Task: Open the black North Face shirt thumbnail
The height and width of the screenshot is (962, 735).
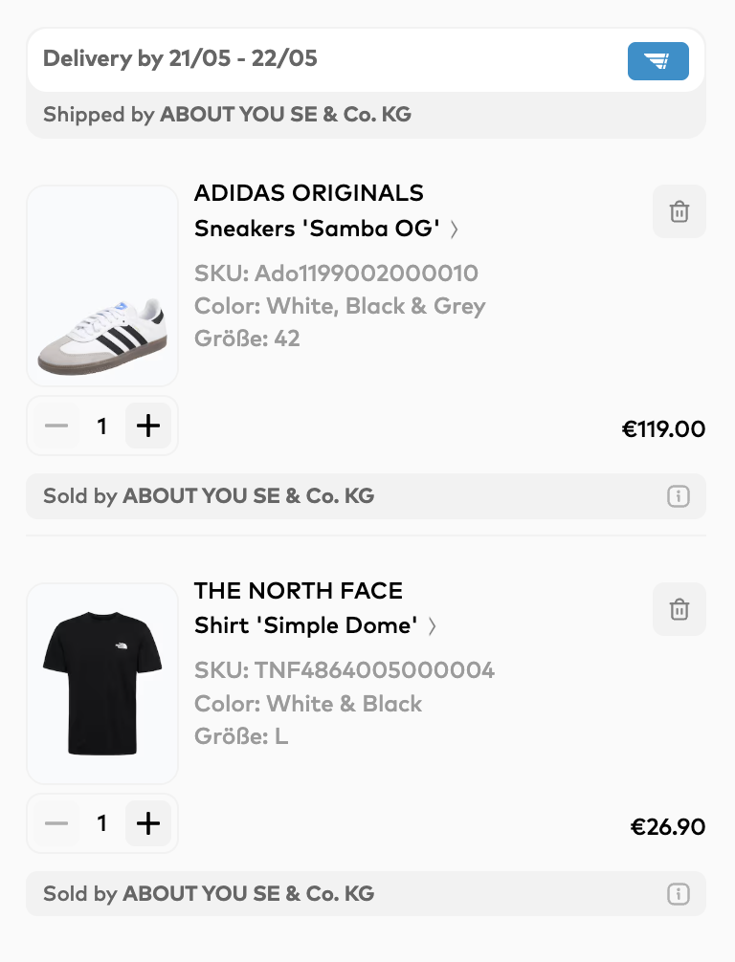Action: tap(102, 684)
